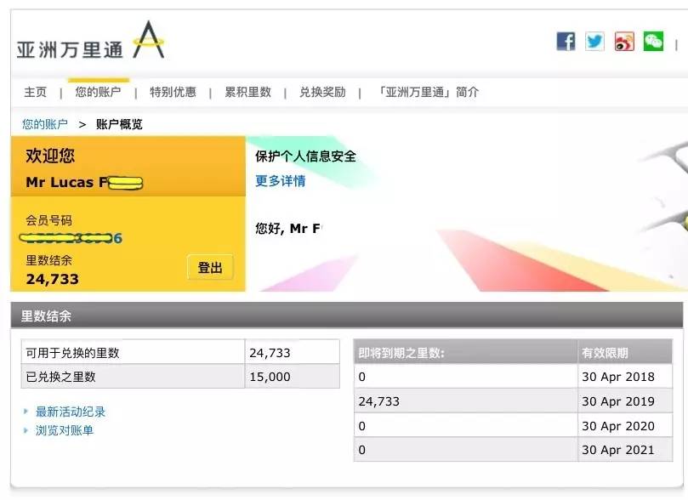The height and width of the screenshot is (500, 688).
Task: Click the Twitter share icon
Action: (594, 41)
